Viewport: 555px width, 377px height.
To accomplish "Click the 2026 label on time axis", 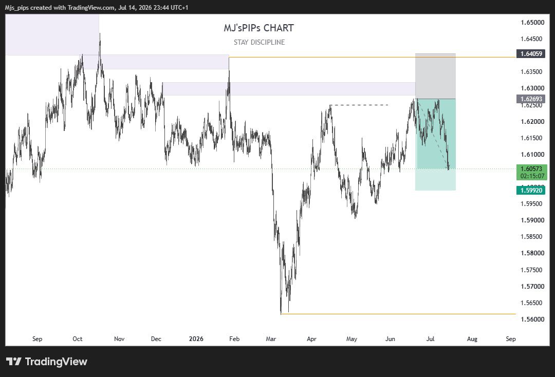I will [196, 339].
